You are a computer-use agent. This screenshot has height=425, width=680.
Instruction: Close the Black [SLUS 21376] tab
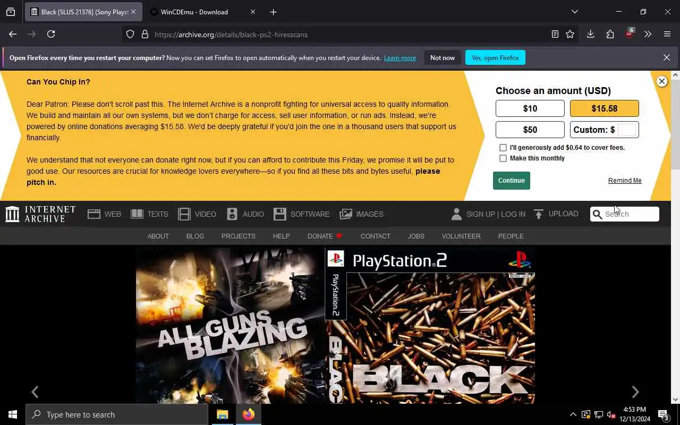[x=133, y=12]
